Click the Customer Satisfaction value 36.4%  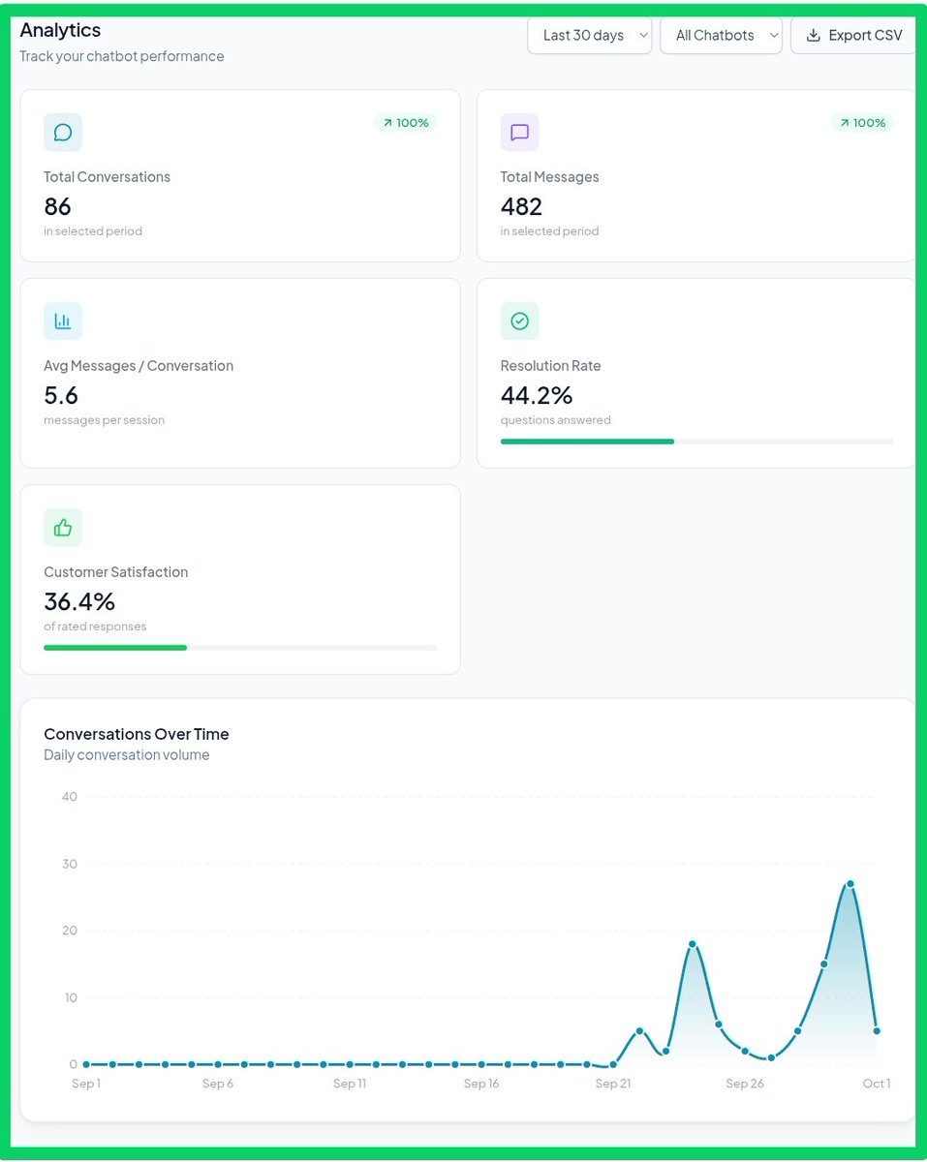pyautogui.click(x=79, y=601)
